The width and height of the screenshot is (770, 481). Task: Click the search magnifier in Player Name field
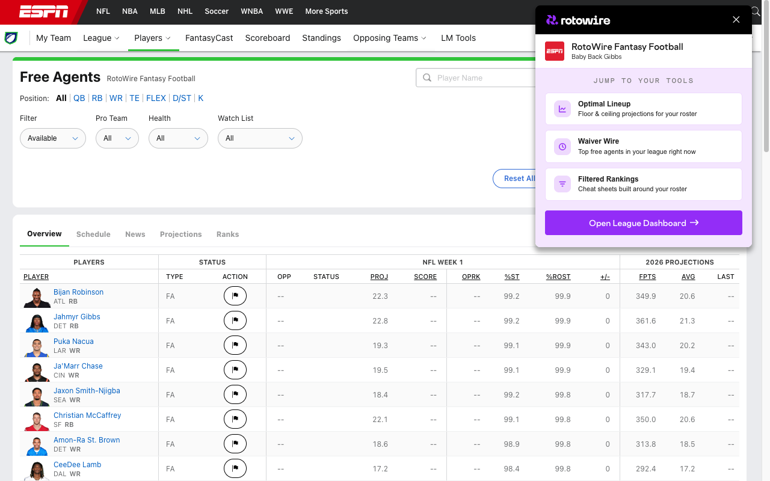[427, 78]
